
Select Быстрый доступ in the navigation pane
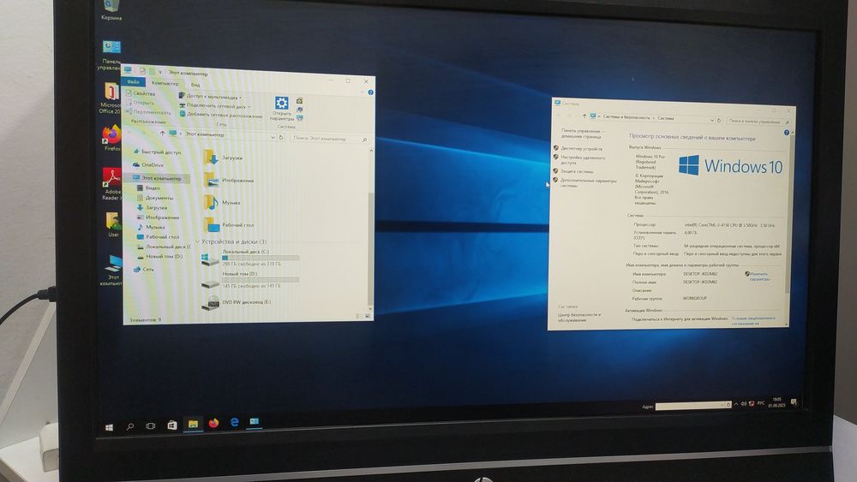157,152
